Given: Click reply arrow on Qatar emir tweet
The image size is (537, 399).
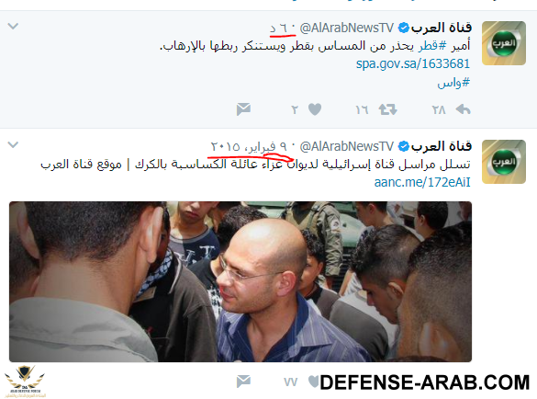Looking at the screenshot, I should click(x=463, y=109).
